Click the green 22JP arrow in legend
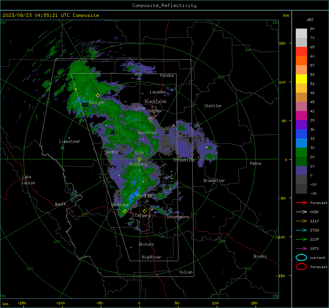The width and height of the screenshot is (329, 308). [x=301, y=239]
